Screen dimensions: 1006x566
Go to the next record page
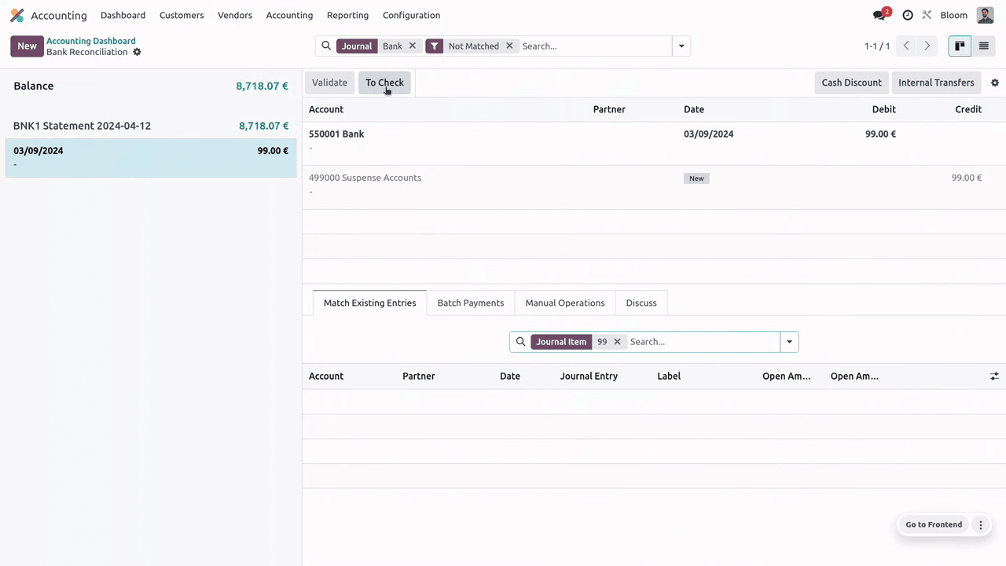coord(927,46)
